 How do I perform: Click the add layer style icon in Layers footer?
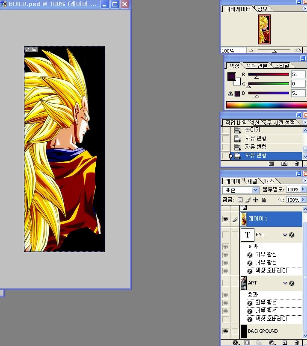[236, 343]
